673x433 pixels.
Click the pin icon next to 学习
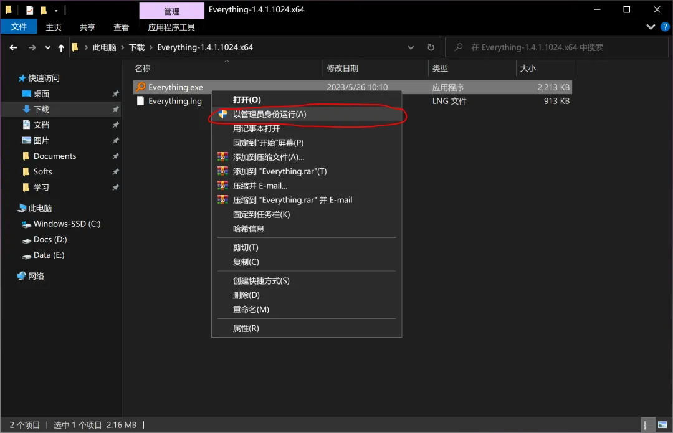(115, 188)
